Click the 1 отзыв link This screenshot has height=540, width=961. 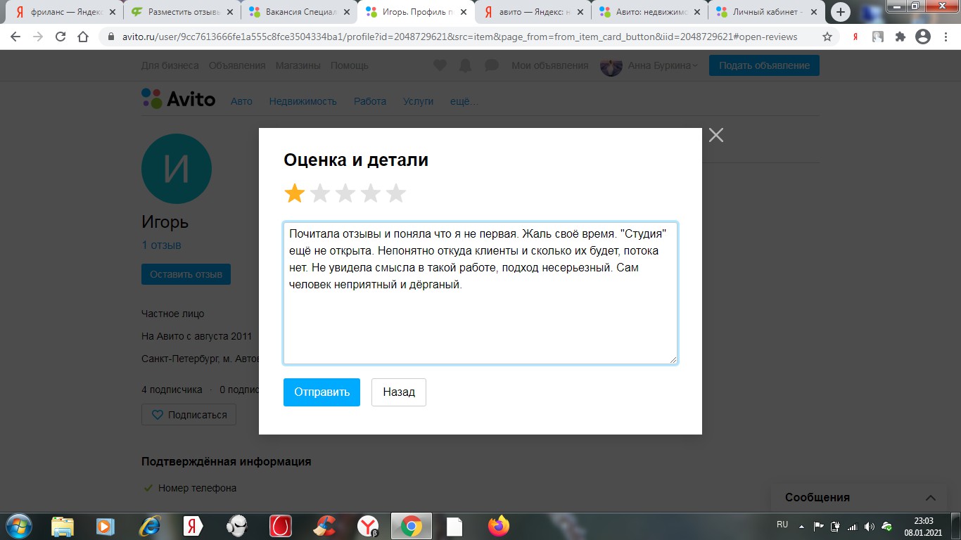[161, 245]
